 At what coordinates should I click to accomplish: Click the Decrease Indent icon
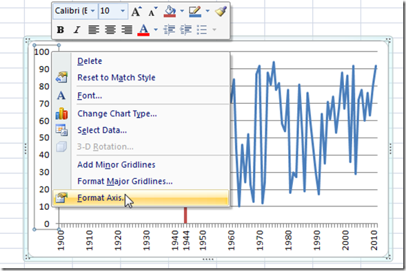coord(169,30)
